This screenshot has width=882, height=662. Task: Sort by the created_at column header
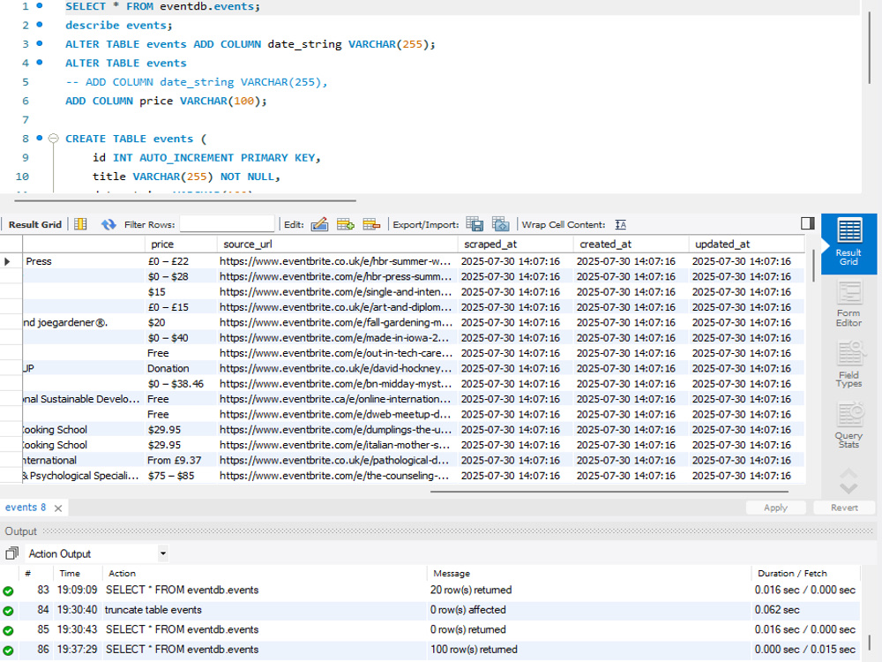click(632, 244)
